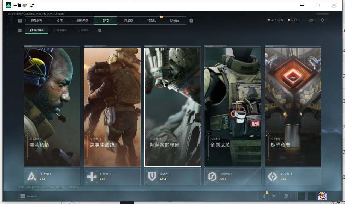
Task: Click the left key-hint icon before 部门任务 sub-tab
Action: 20,30
